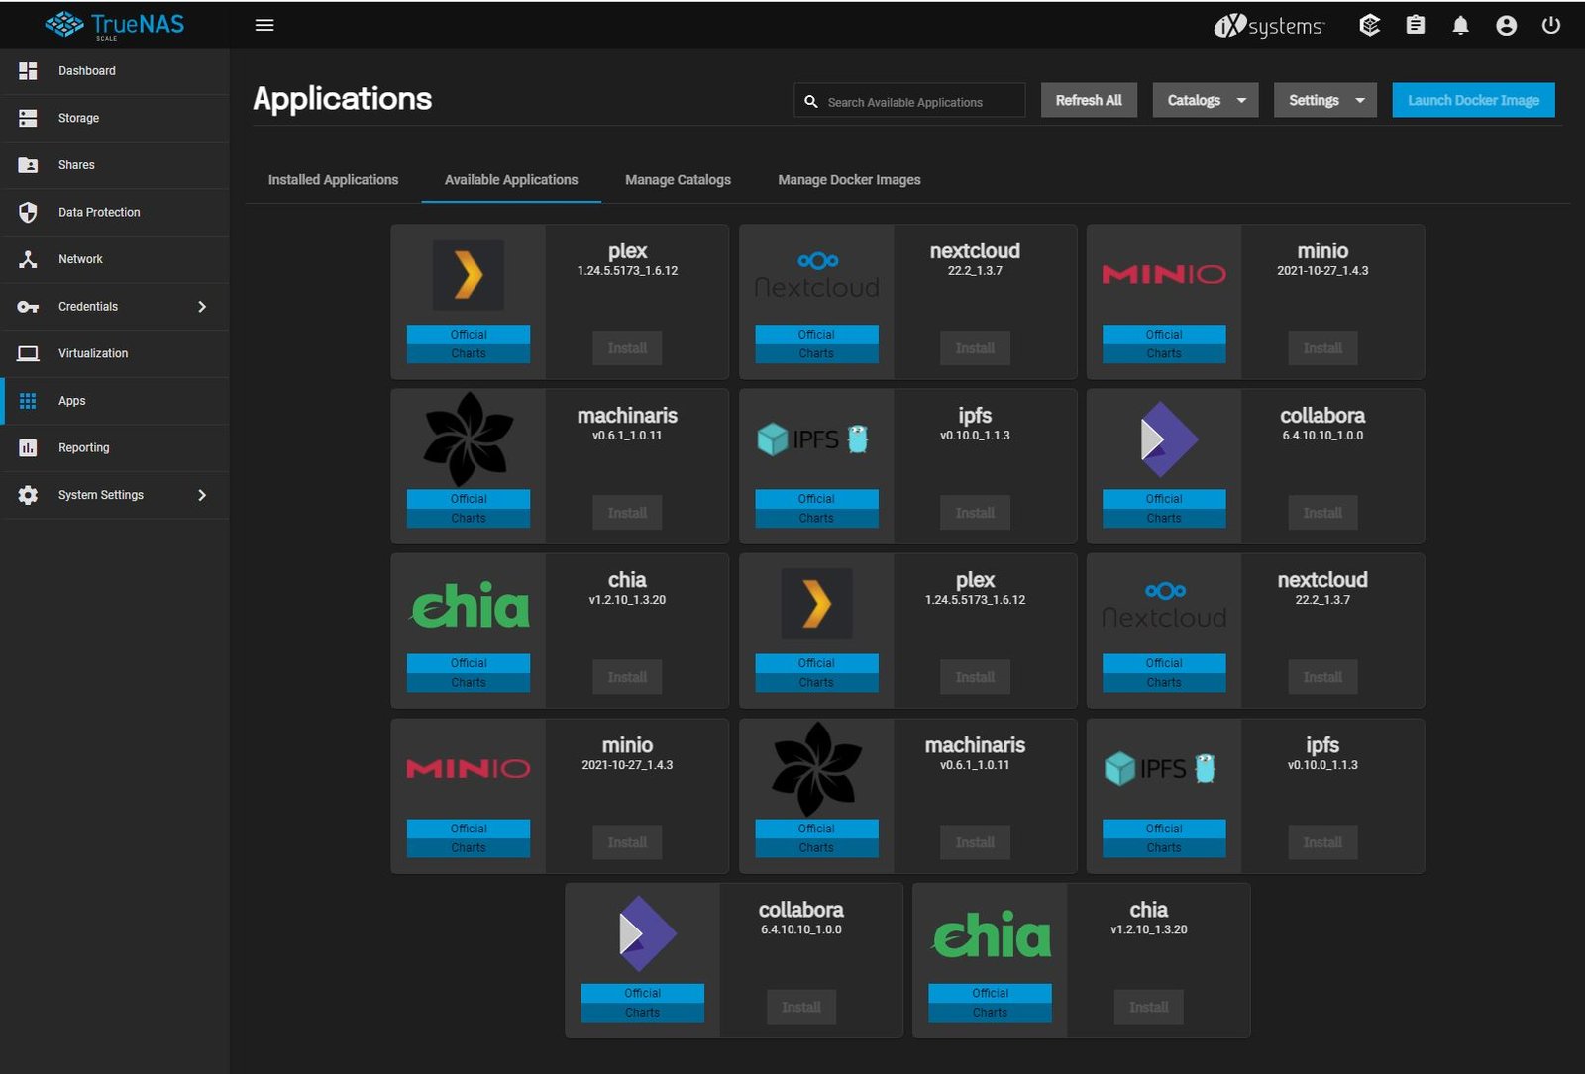Install plex in the first row
Image resolution: width=1585 pixels, height=1074 pixels.
627,348
